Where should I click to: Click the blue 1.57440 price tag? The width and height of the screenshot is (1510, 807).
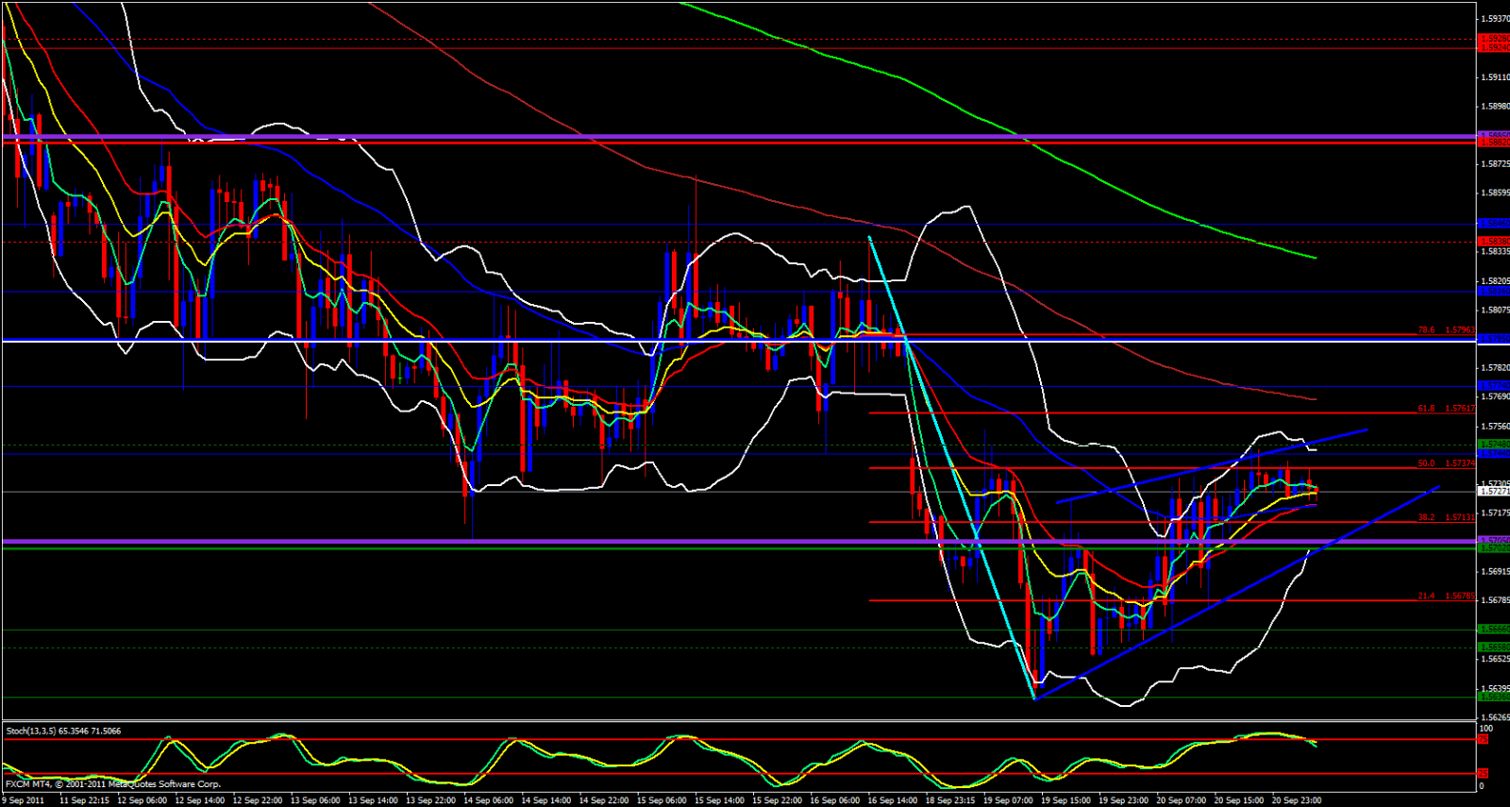point(1494,453)
